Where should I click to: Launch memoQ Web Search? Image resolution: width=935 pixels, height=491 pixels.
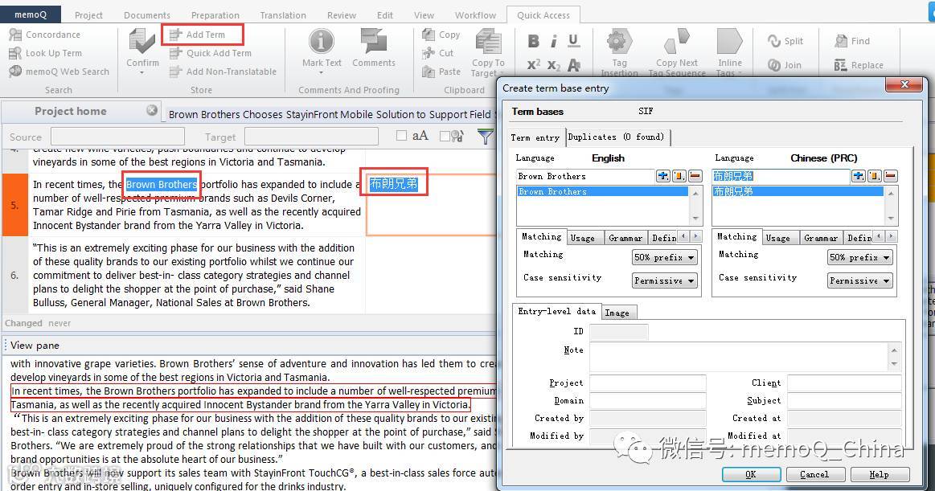pos(59,72)
